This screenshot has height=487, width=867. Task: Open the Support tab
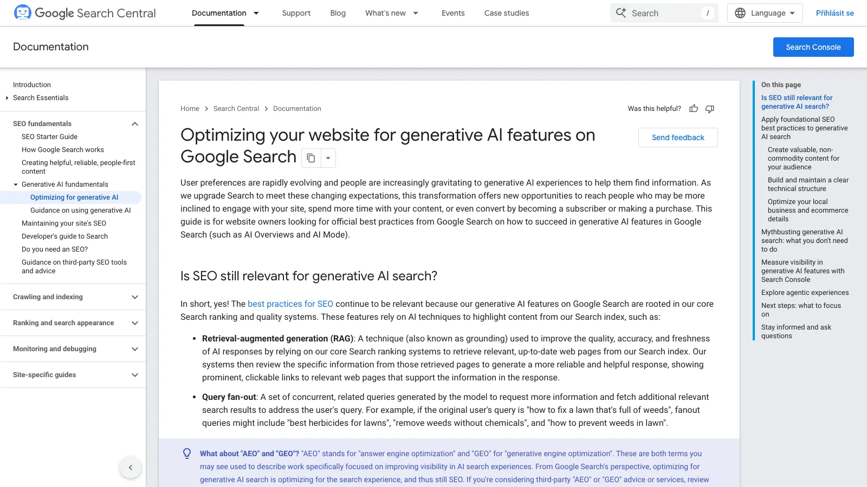[296, 13]
